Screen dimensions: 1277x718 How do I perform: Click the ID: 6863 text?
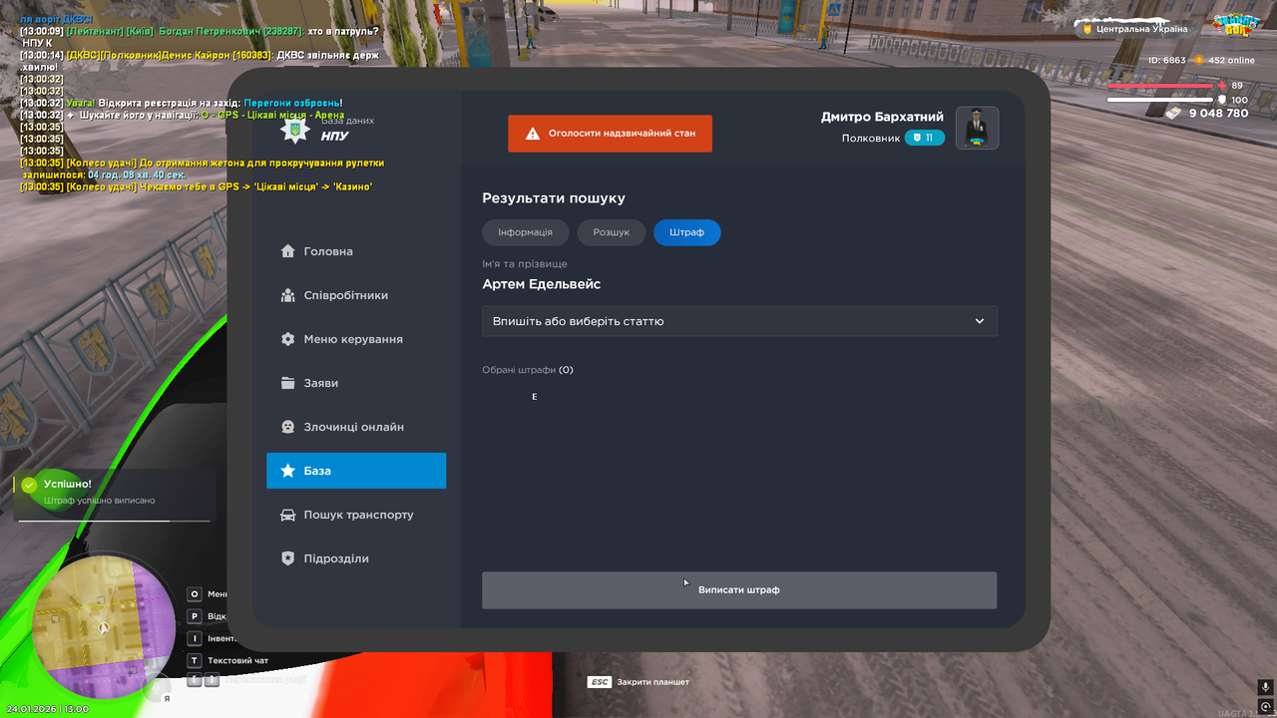[x=1167, y=61]
